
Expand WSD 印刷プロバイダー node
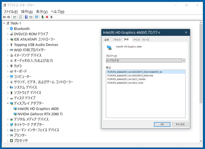(x=8, y=50)
